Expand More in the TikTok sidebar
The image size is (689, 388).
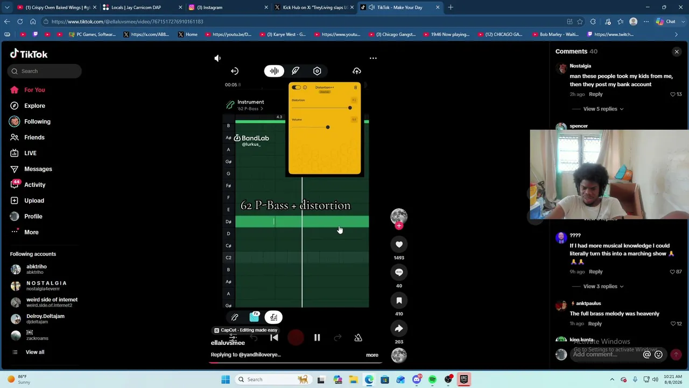(x=31, y=232)
